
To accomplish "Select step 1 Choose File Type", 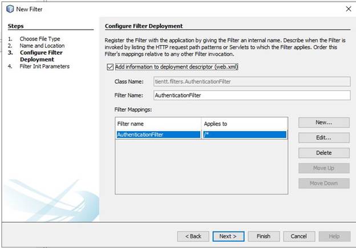I will pyautogui.click(x=40, y=39).
